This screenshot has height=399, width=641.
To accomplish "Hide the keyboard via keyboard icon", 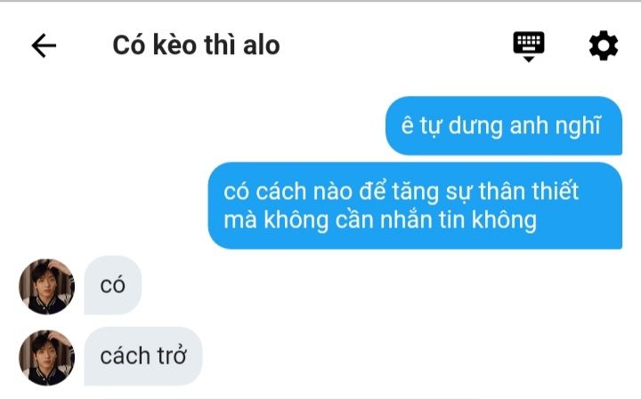I will (529, 46).
